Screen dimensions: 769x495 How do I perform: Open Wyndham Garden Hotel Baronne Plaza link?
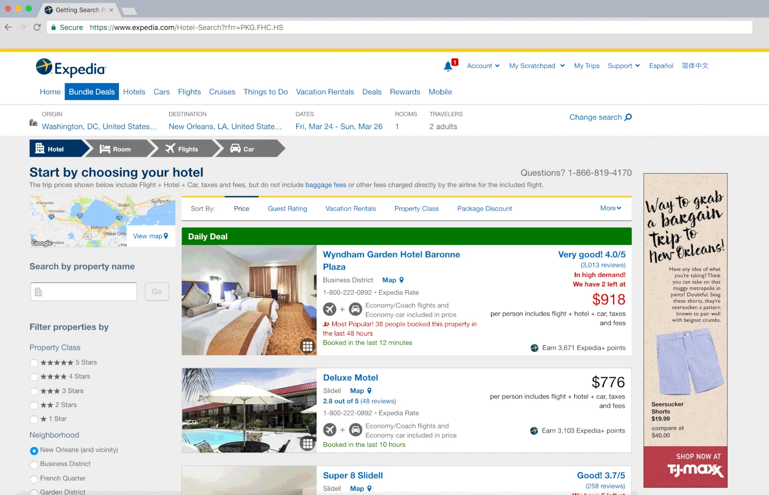[x=391, y=261]
